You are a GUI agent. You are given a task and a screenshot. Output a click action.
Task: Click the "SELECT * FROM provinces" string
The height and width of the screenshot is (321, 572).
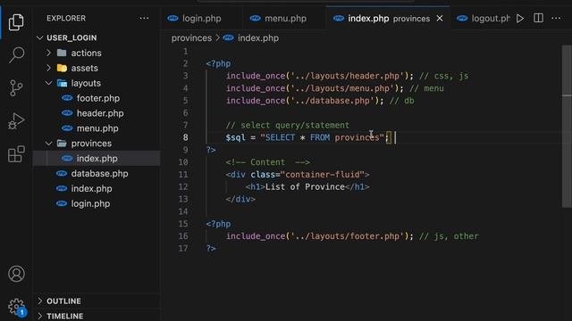pyautogui.click(x=322, y=137)
